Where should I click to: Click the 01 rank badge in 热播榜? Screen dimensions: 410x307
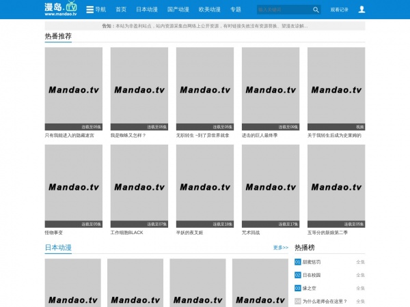point(297,262)
